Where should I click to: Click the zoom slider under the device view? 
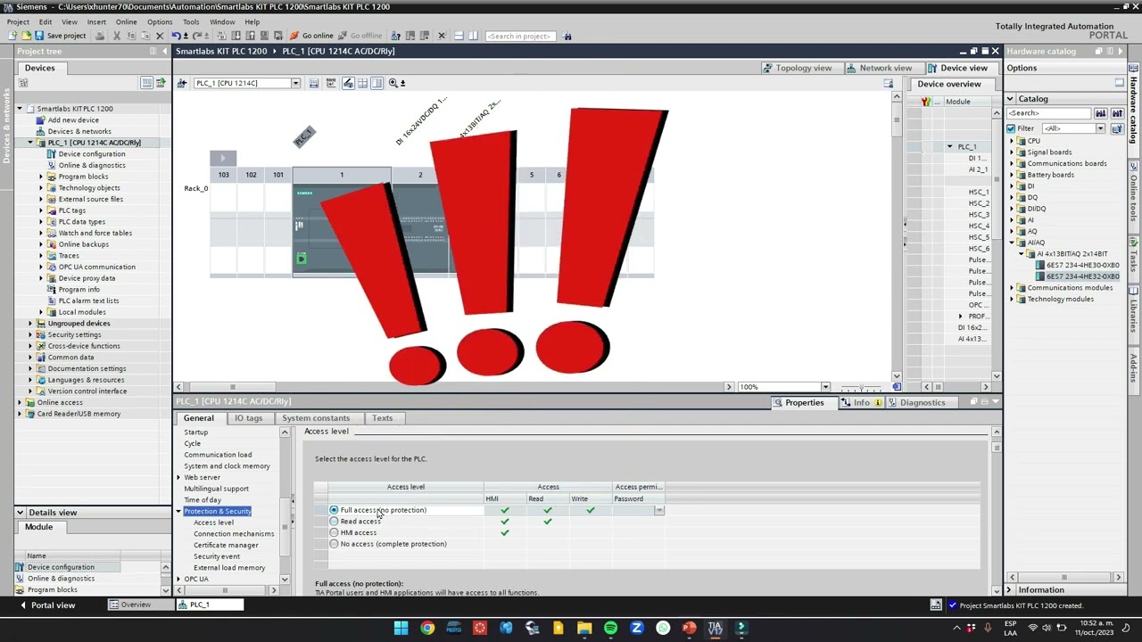[862, 387]
